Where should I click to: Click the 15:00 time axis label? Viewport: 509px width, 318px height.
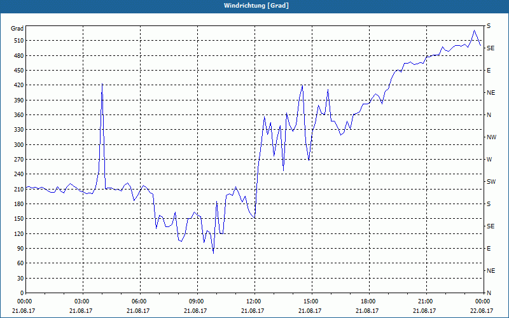[x=312, y=301]
